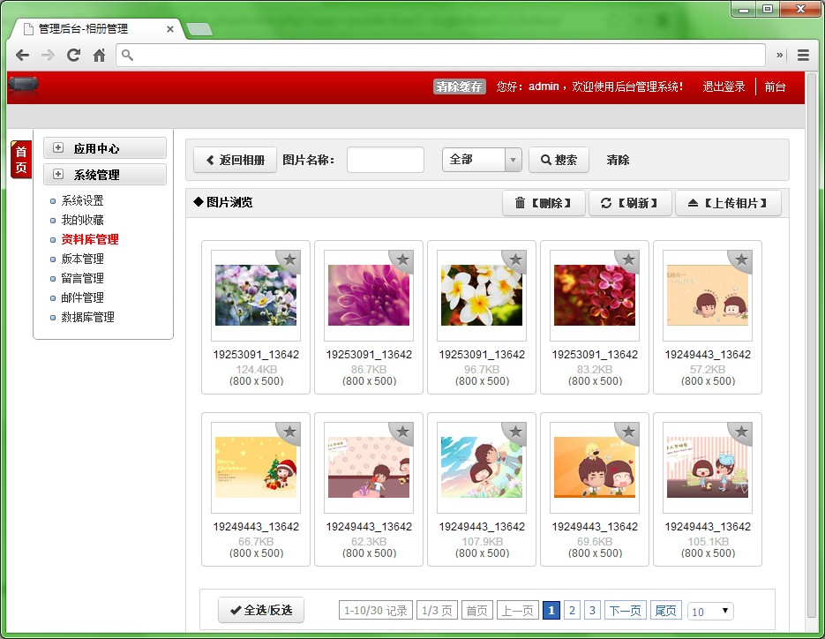Click the 搜索 button
This screenshot has height=639, width=825.
coord(559,160)
